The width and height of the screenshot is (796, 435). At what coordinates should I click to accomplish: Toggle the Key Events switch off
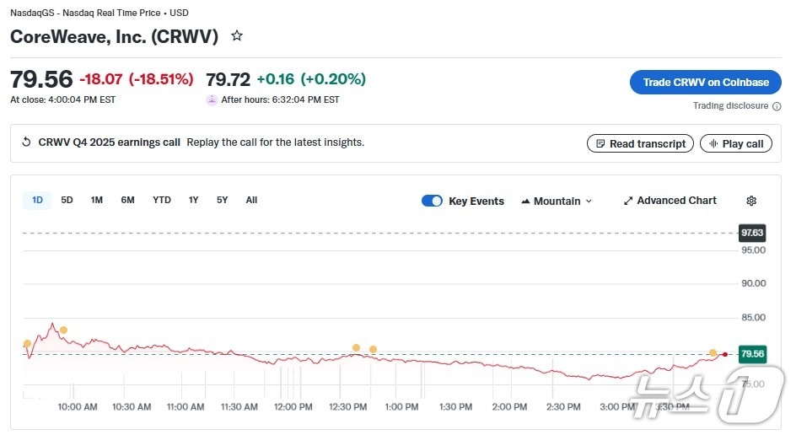pyautogui.click(x=432, y=201)
